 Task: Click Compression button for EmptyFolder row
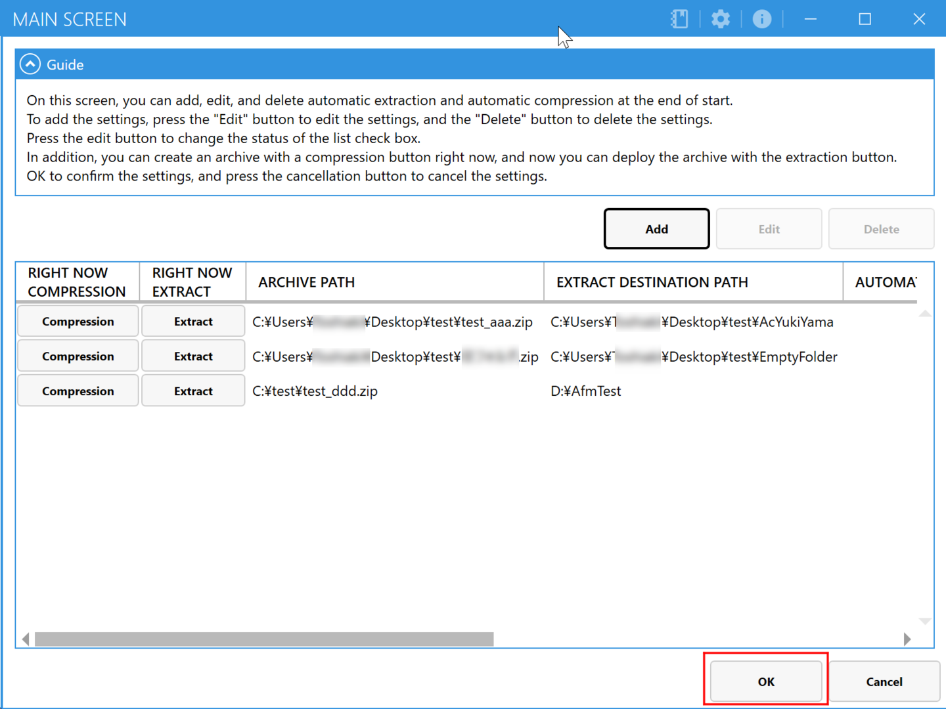pos(78,356)
